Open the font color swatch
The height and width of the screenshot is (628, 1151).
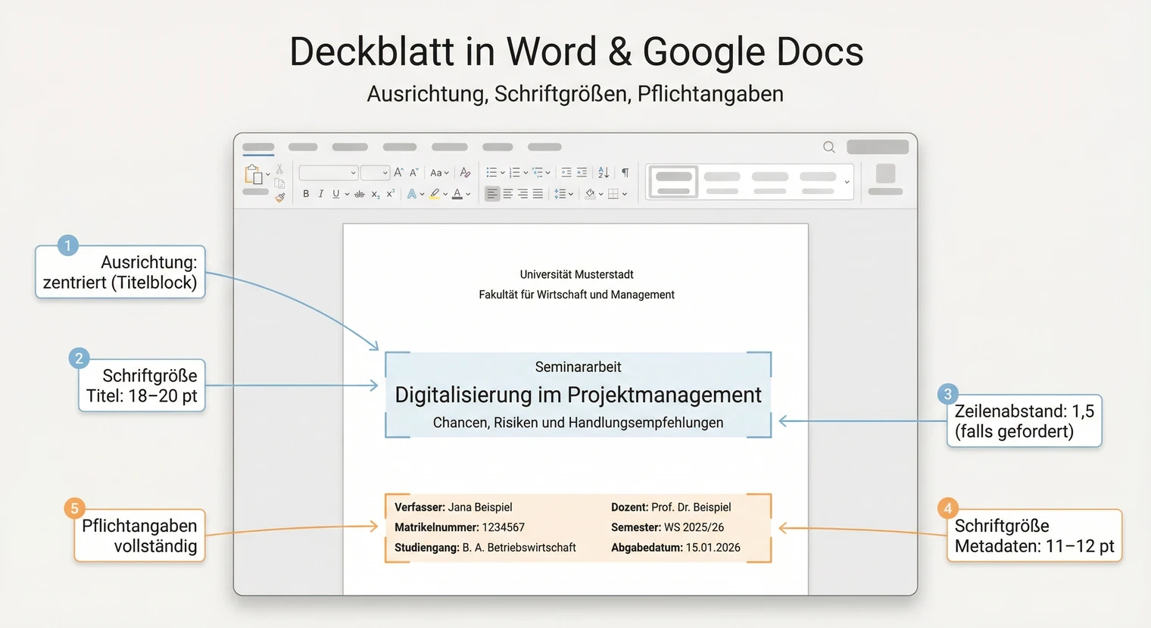pos(457,195)
